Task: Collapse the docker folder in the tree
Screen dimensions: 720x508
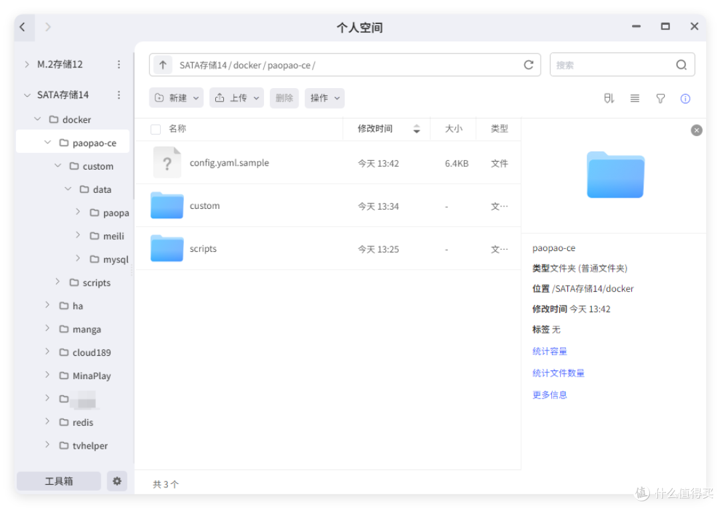Action: pyautogui.click(x=37, y=119)
